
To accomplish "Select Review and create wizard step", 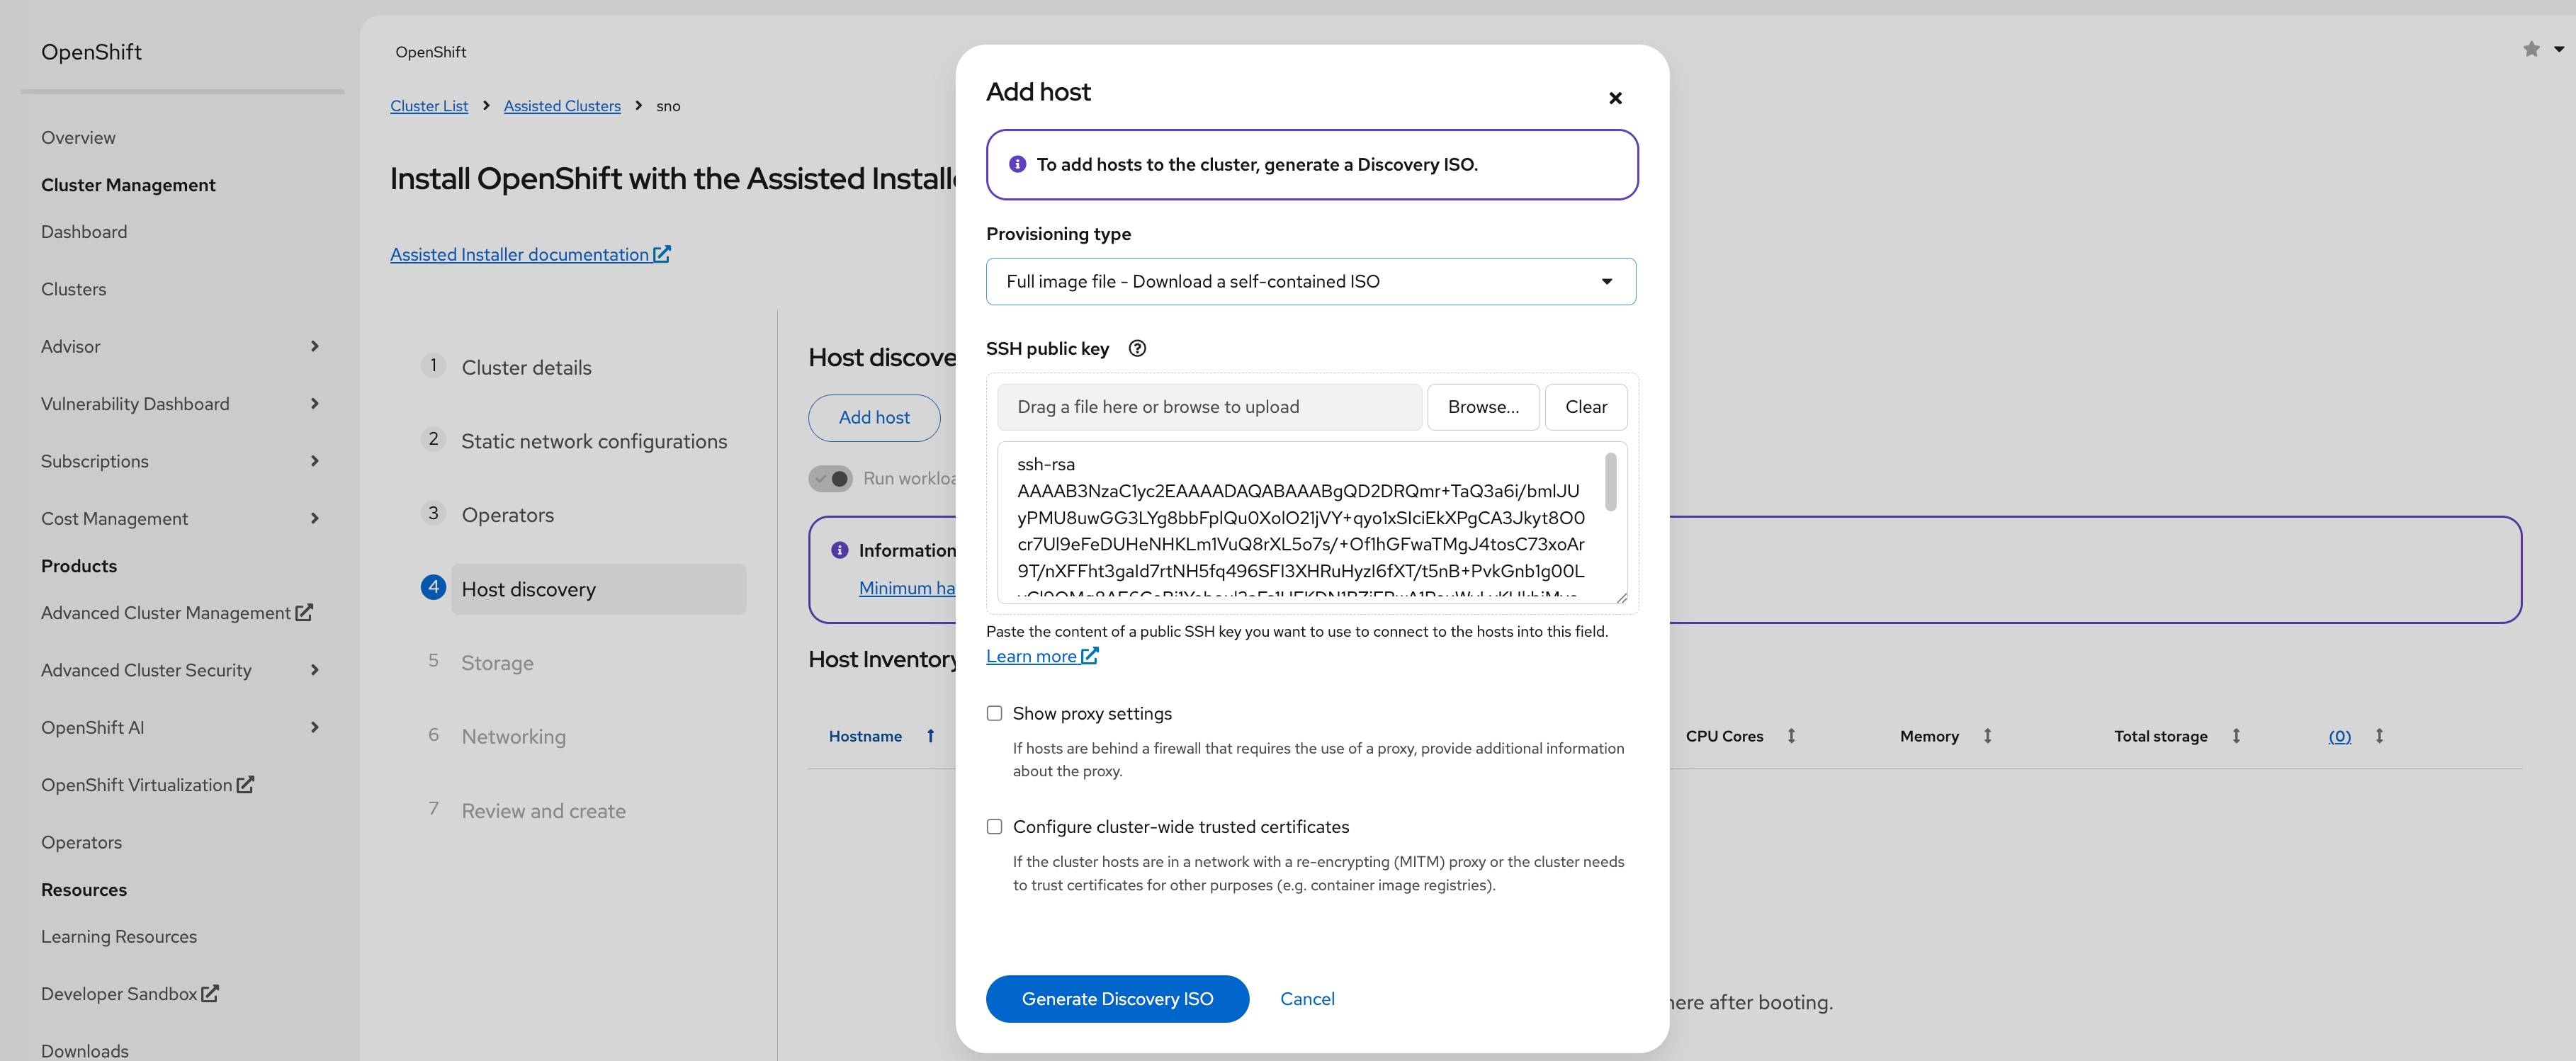I will click(543, 811).
